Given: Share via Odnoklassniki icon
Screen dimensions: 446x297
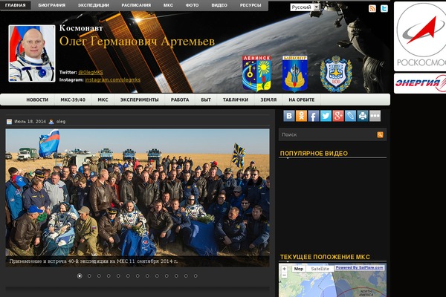Looking at the screenshot, I should pyautogui.click(x=301, y=116).
